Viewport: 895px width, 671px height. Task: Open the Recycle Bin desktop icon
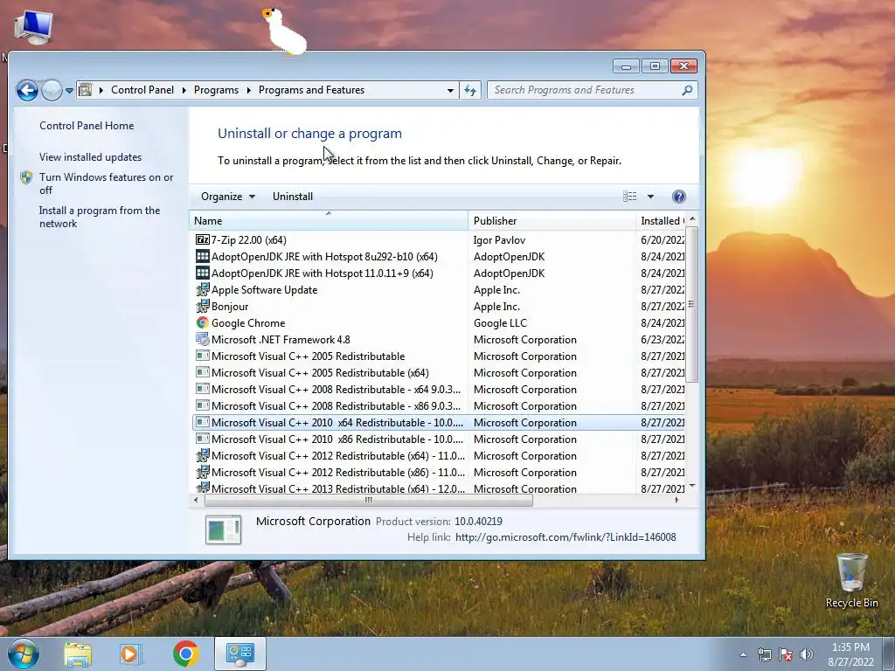pos(851,580)
